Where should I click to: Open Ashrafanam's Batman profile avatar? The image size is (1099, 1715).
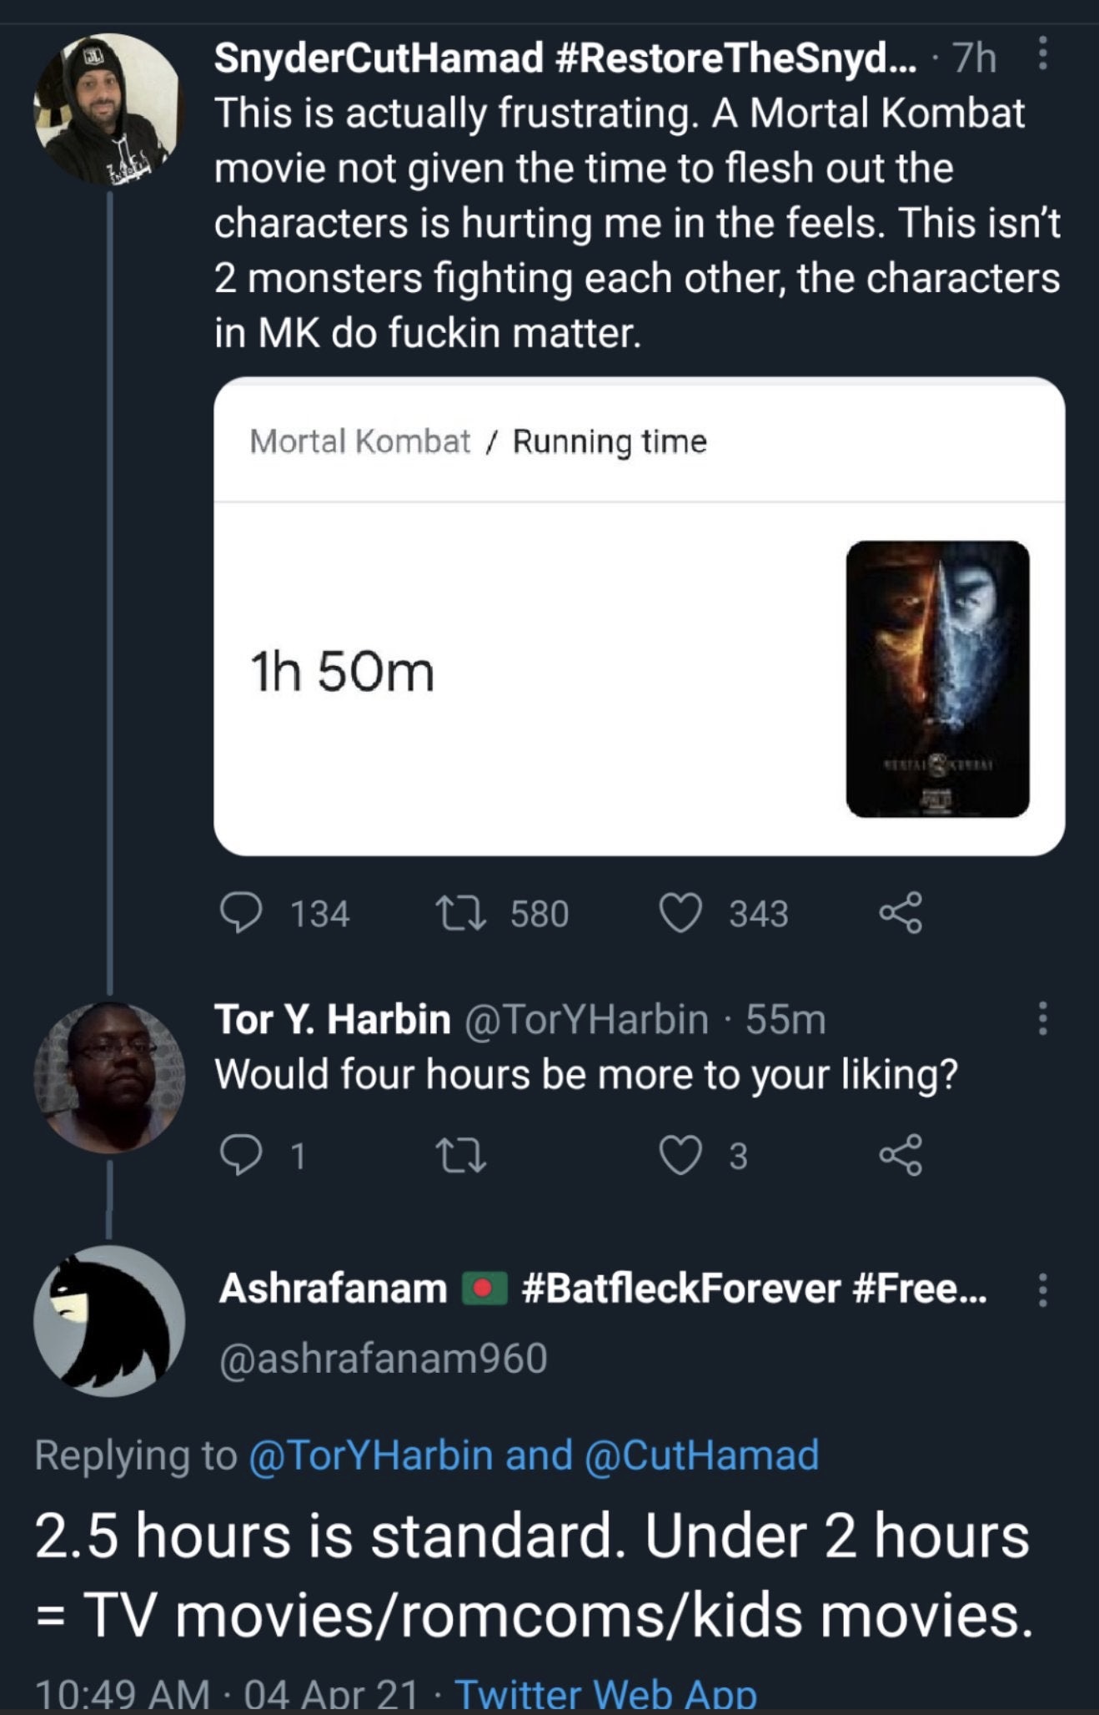point(108,1321)
